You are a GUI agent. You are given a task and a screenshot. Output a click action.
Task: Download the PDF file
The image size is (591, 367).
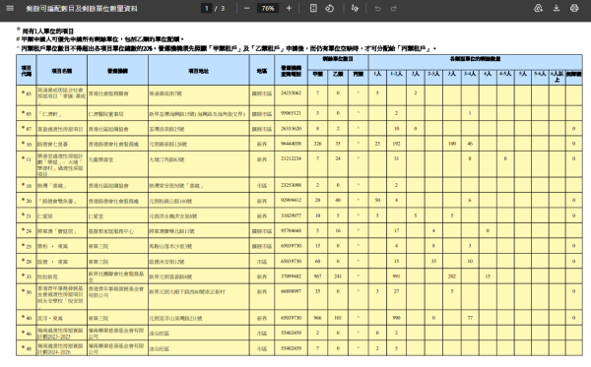(557, 8)
